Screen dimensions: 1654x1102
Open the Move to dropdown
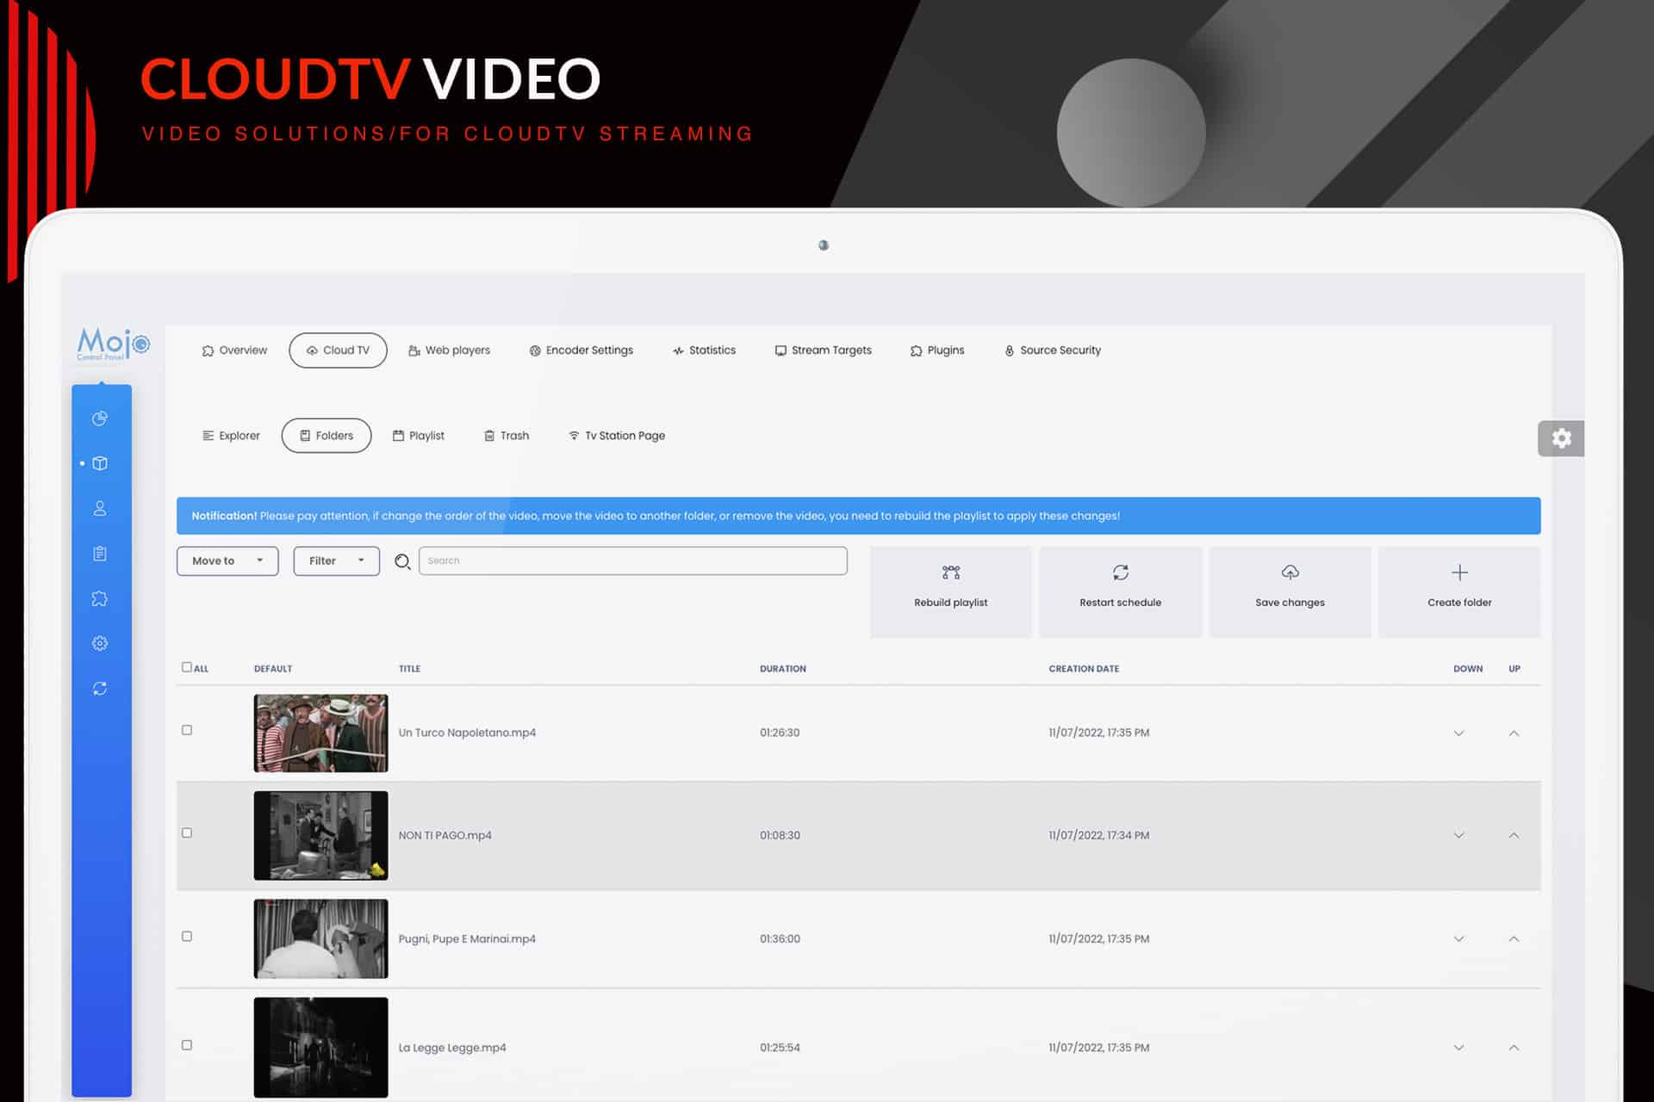tap(227, 561)
